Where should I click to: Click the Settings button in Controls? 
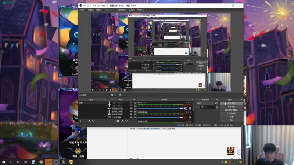(231, 117)
